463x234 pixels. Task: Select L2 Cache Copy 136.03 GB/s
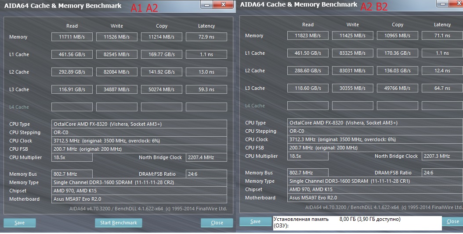pos(398,71)
